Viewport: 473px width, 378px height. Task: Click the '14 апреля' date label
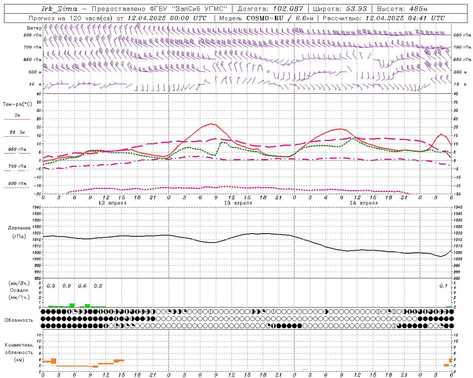[x=364, y=203]
